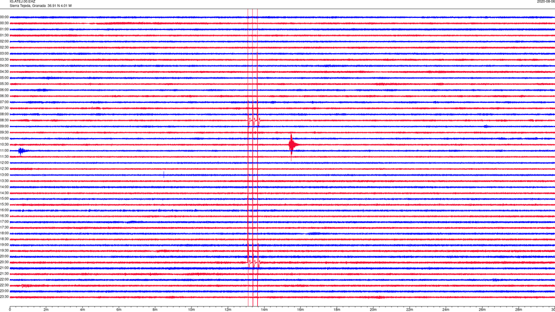Click the 09:00 row label

[x=4, y=127]
